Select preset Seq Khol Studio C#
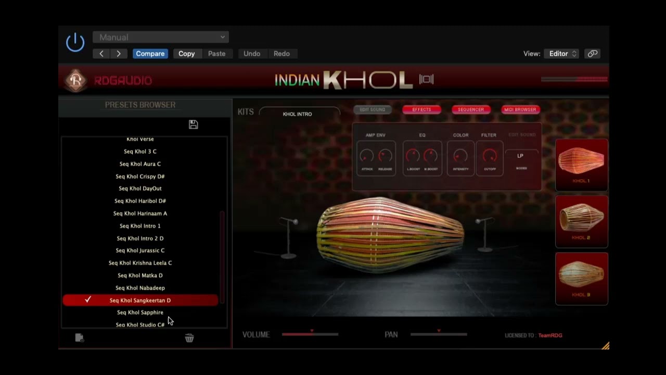666x375 pixels. [x=140, y=324]
